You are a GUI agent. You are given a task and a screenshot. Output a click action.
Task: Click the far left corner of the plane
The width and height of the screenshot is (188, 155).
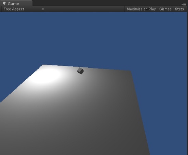[x=43, y=65]
